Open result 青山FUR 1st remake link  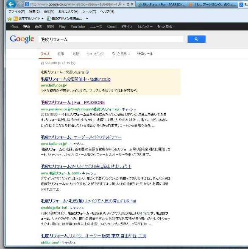[x=89, y=201]
